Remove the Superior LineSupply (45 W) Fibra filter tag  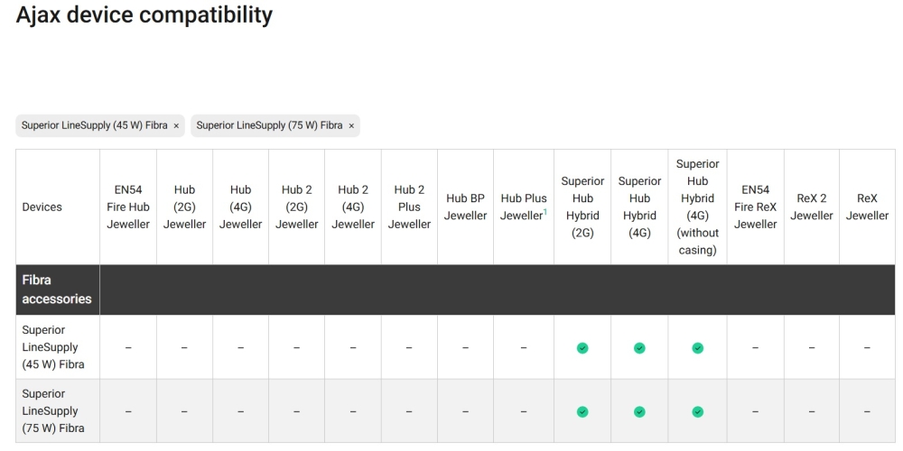[x=176, y=125]
